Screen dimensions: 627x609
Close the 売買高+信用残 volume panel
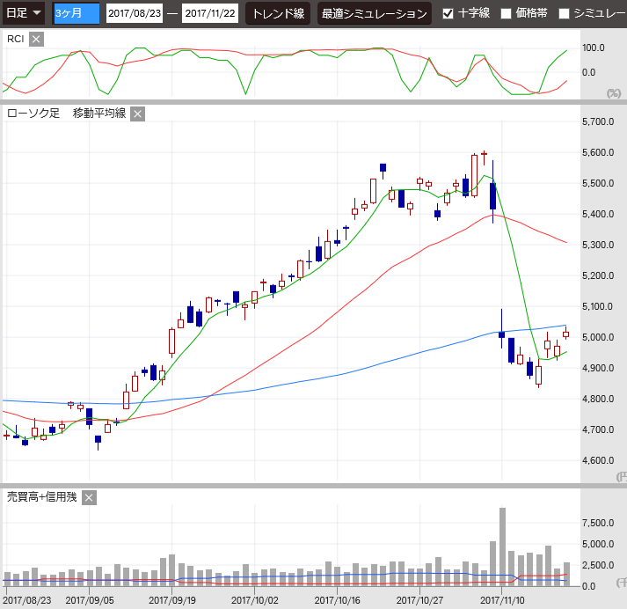(90, 497)
